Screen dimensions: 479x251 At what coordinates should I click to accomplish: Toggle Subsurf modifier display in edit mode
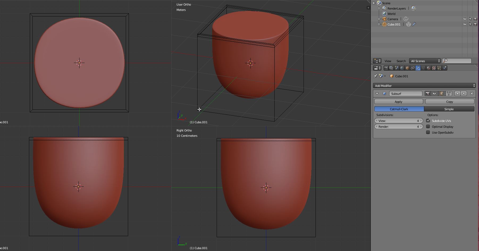pos(442,94)
